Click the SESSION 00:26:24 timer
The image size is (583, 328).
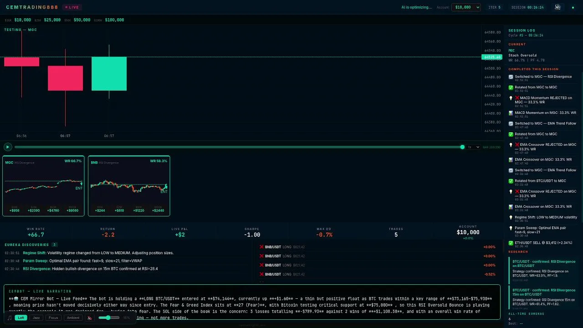pyautogui.click(x=527, y=7)
